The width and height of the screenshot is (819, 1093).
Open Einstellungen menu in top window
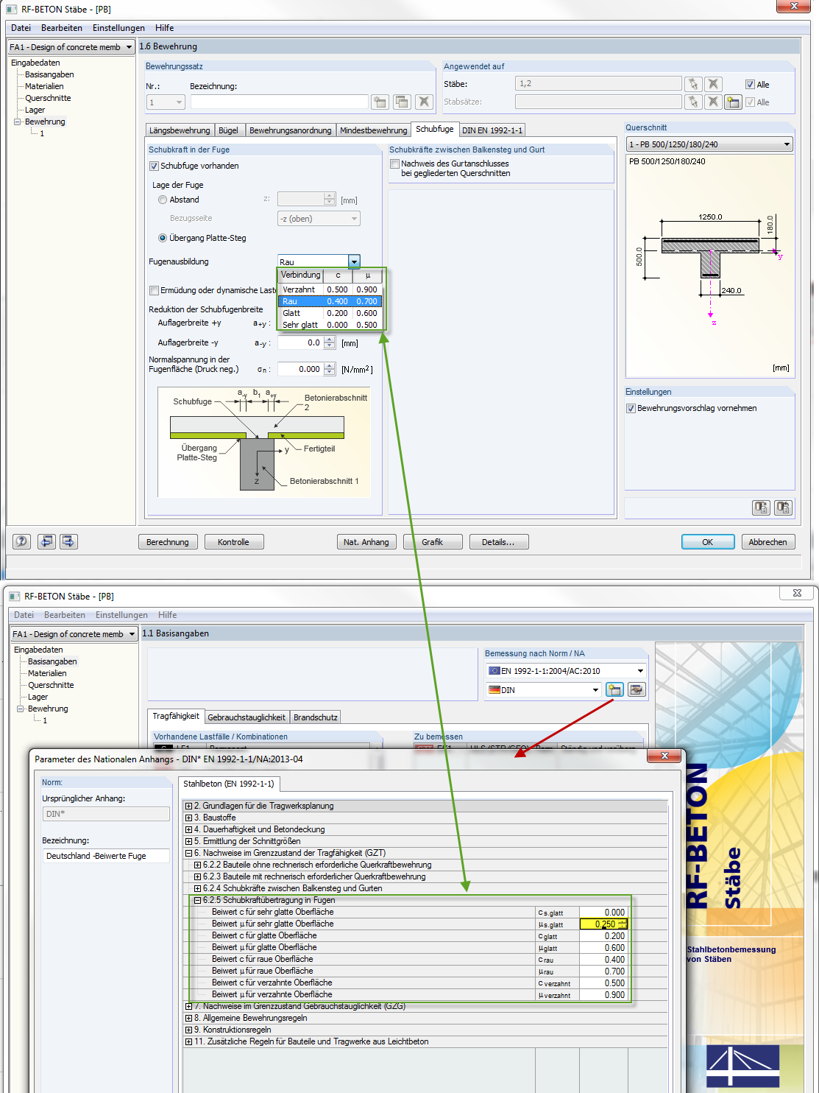point(118,28)
